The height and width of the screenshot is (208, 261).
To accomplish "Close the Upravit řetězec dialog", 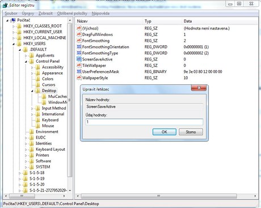I will pos(199,88).
